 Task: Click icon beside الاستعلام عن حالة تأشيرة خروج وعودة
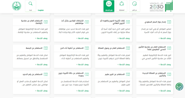click(x=87, y=74)
